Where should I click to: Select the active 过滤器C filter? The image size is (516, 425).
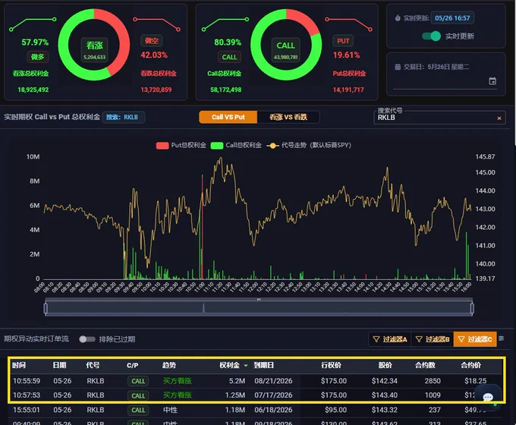coord(475,339)
